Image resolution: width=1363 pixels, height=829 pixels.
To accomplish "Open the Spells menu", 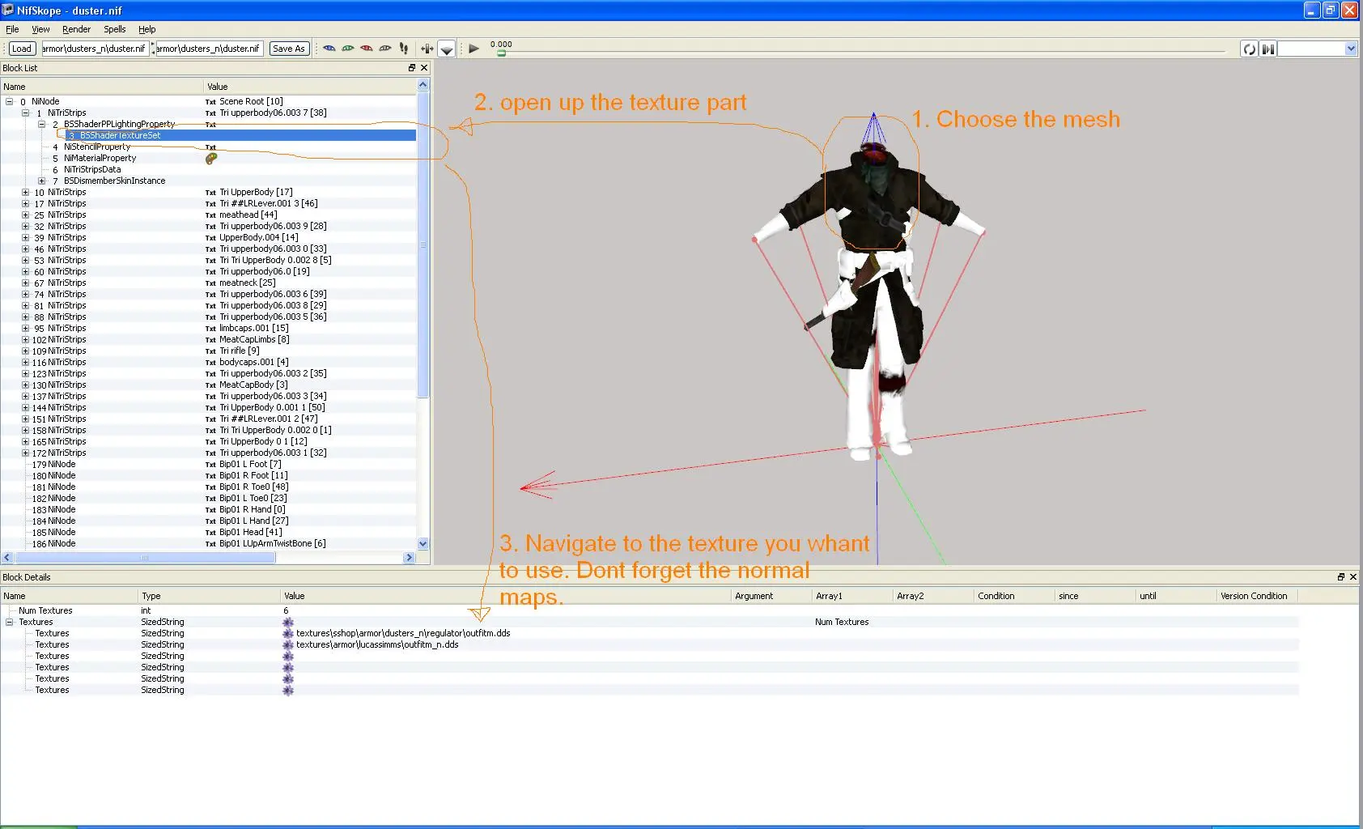I will pos(114,29).
